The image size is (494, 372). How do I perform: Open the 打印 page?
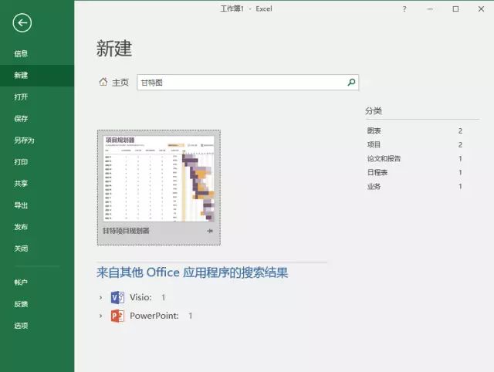point(37,162)
